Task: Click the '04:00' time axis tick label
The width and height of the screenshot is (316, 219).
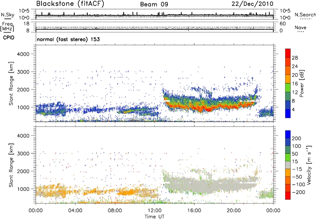Action: (x=75, y=211)
